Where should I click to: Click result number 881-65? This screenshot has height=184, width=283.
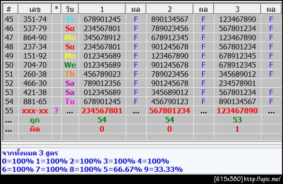[x=35, y=101]
